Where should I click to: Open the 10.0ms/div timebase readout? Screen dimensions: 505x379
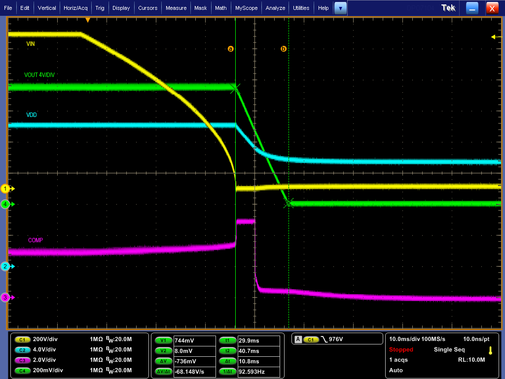click(404, 339)
